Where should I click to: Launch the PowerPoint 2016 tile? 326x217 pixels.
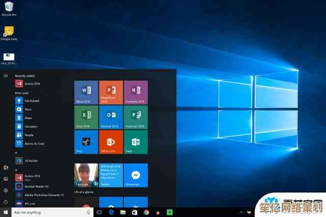[x=111, y=92]
